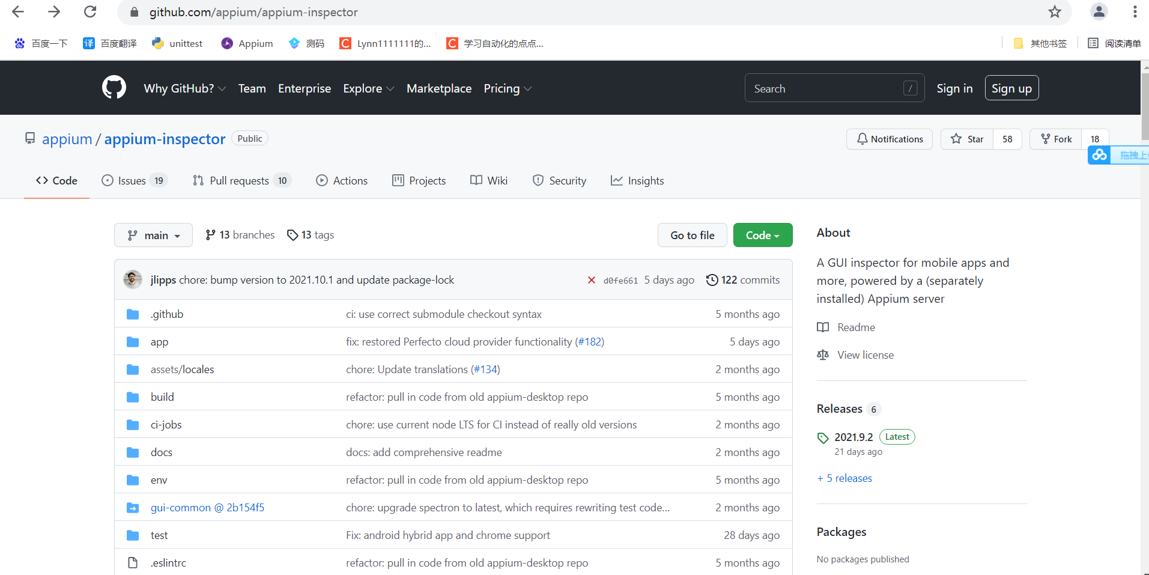Click the red X commit status icon
The width and height of the screenshot is (1149, 575).
[591, 280]
